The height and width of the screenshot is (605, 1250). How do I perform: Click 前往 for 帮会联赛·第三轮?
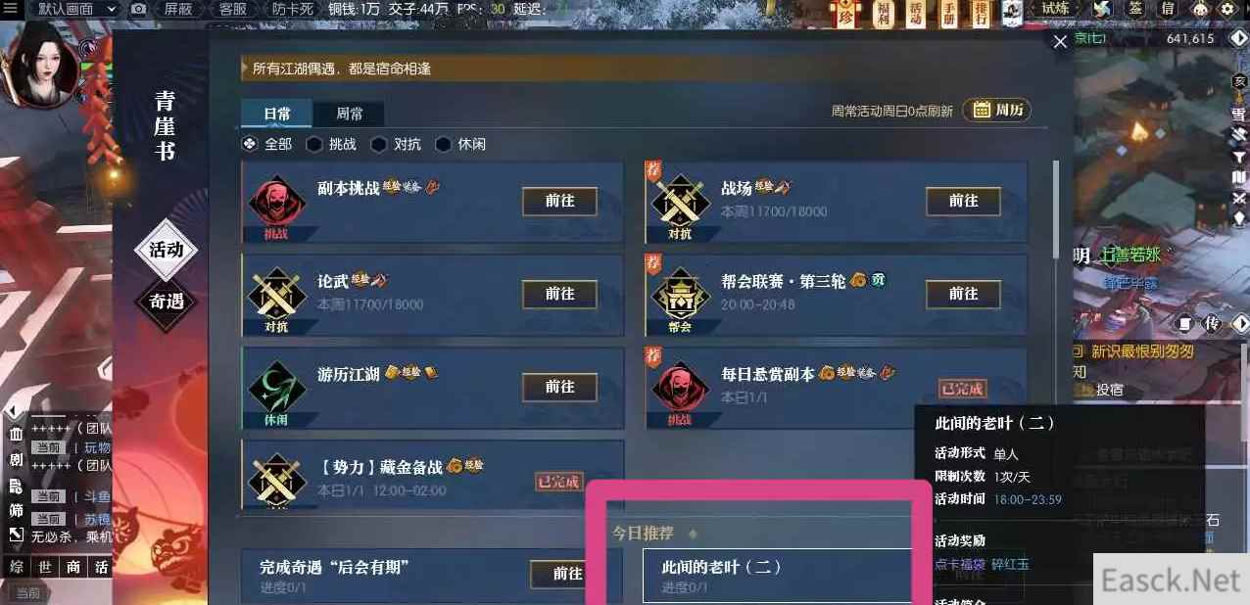pos(963,294)
